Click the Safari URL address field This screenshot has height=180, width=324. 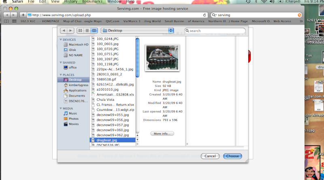[x=117, y=15]
